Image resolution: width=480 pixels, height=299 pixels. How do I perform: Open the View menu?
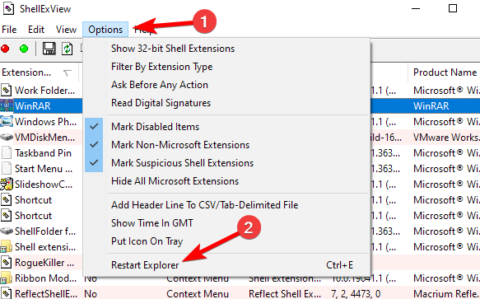[66, 30]
